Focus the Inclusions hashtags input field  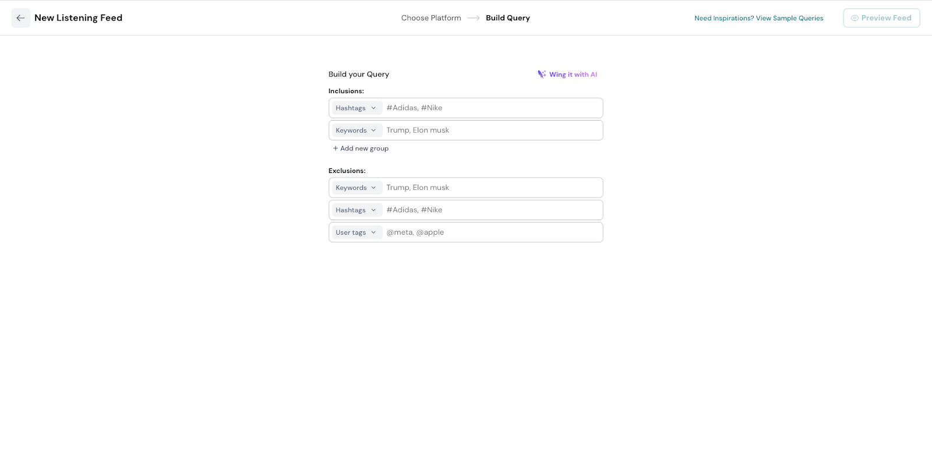492,108
